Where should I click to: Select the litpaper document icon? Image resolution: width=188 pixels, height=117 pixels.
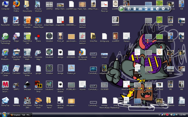pyautogui.click(x=127, y=37)
